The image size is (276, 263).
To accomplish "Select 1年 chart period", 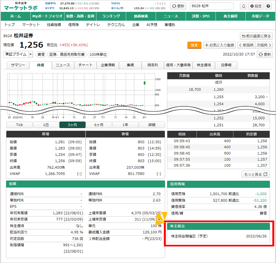I will tap(125, 125).
